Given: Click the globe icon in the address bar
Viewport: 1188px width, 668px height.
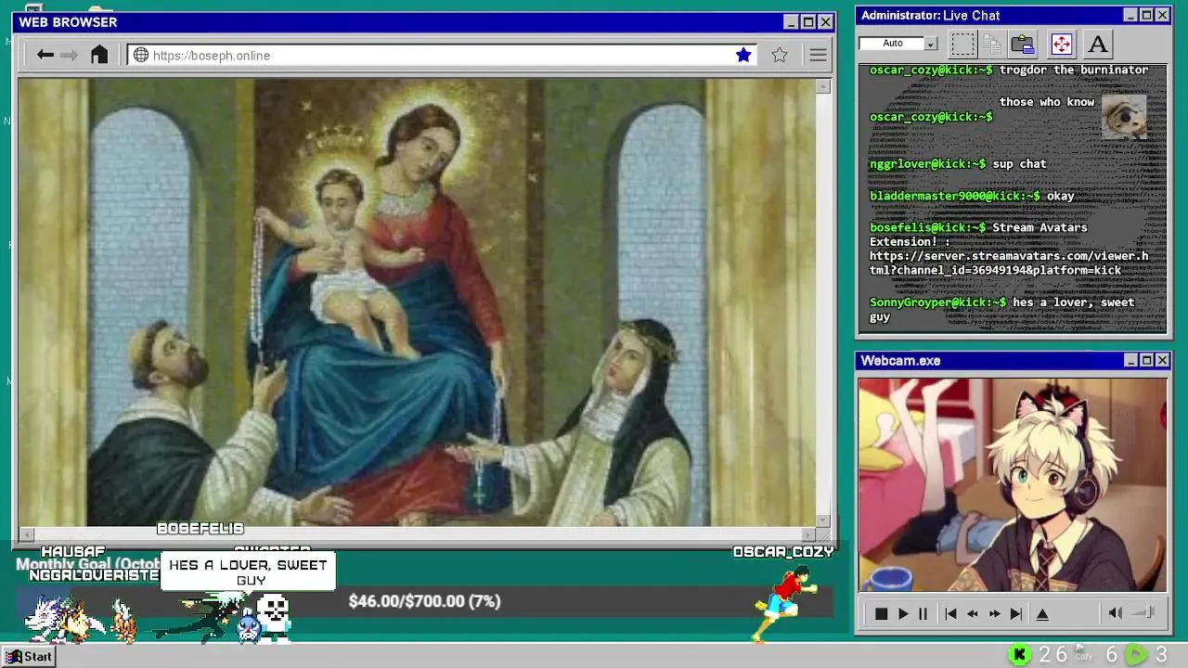Looking at the screenshot, I should [141, 55].
